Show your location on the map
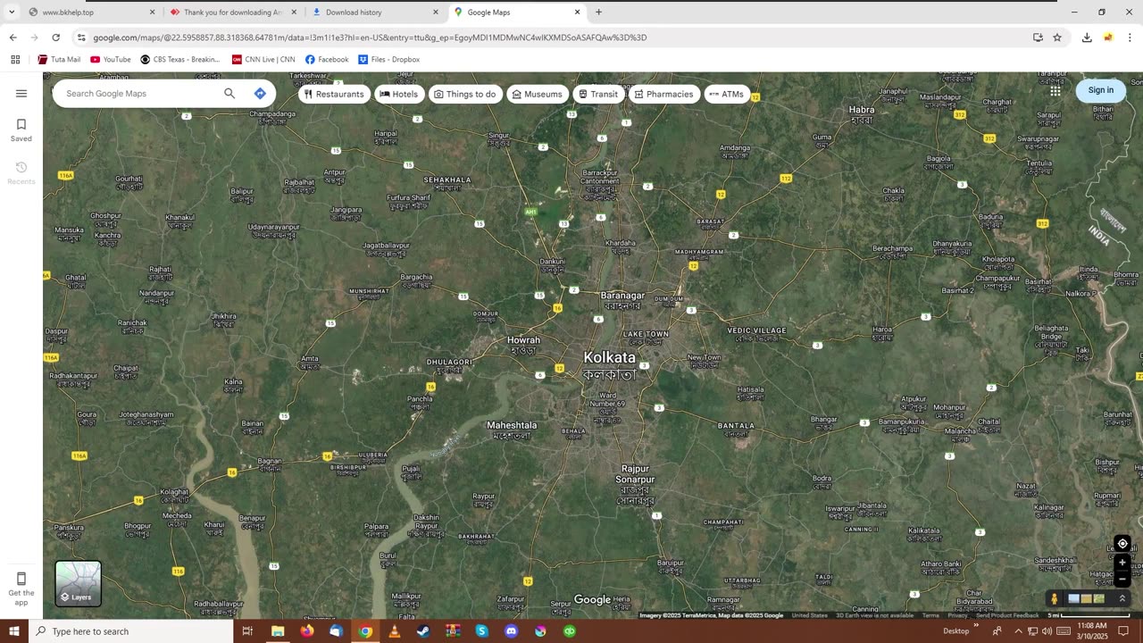This screenshot has height=643, width=1143. pyautogui.click(x=1122, y=544)
